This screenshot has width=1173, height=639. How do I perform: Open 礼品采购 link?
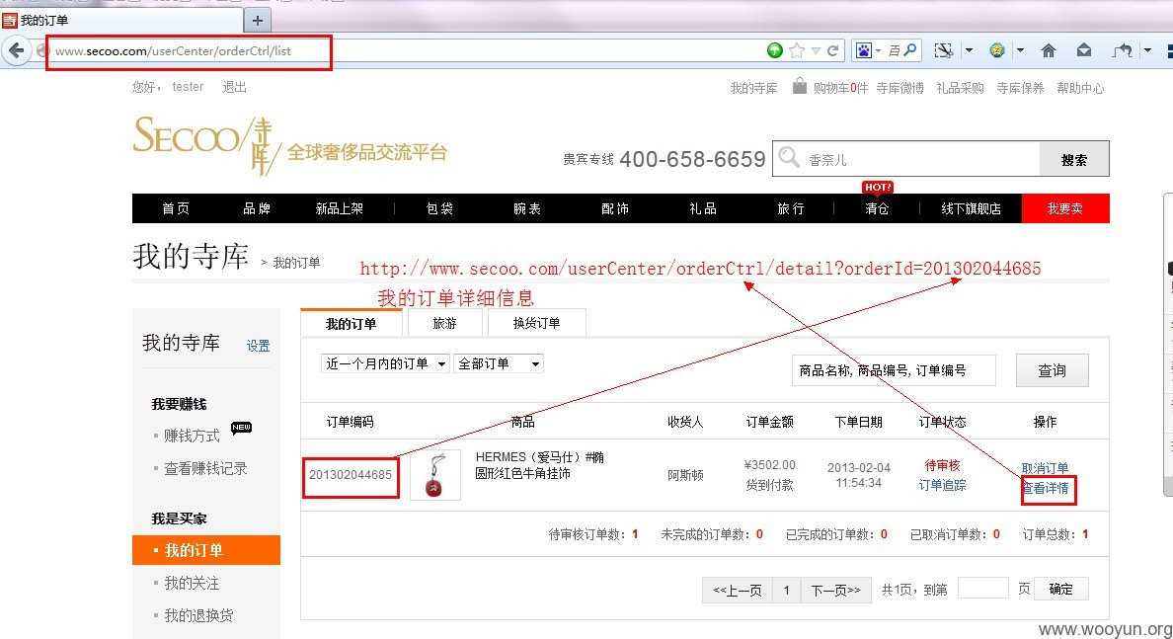960,88
